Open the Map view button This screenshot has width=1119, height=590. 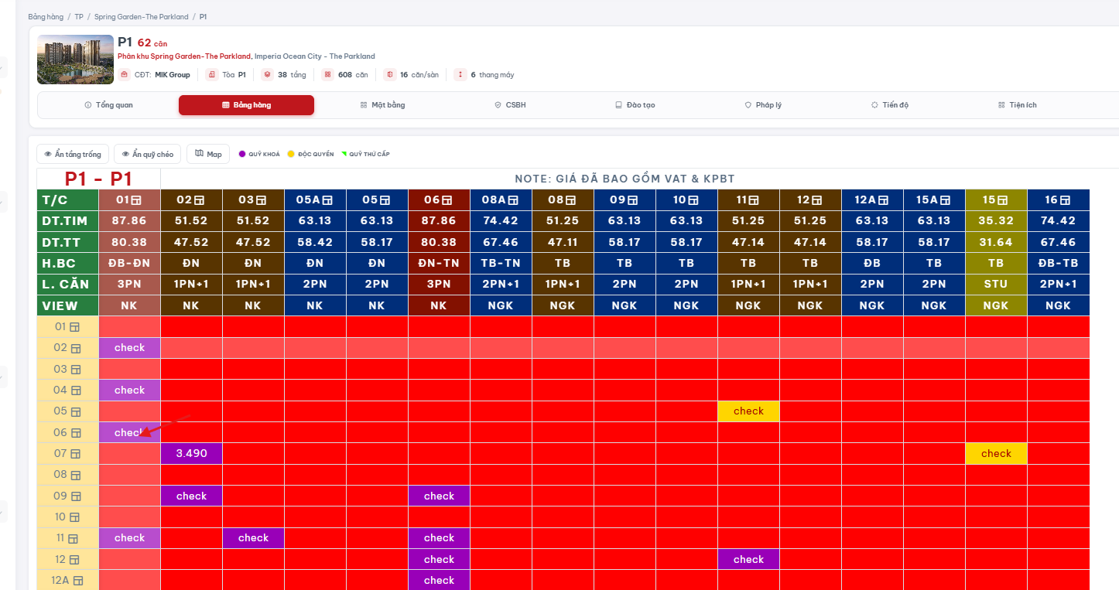click(x=208, y=154)
